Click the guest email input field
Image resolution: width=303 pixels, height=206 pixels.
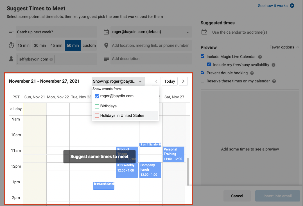56,59
